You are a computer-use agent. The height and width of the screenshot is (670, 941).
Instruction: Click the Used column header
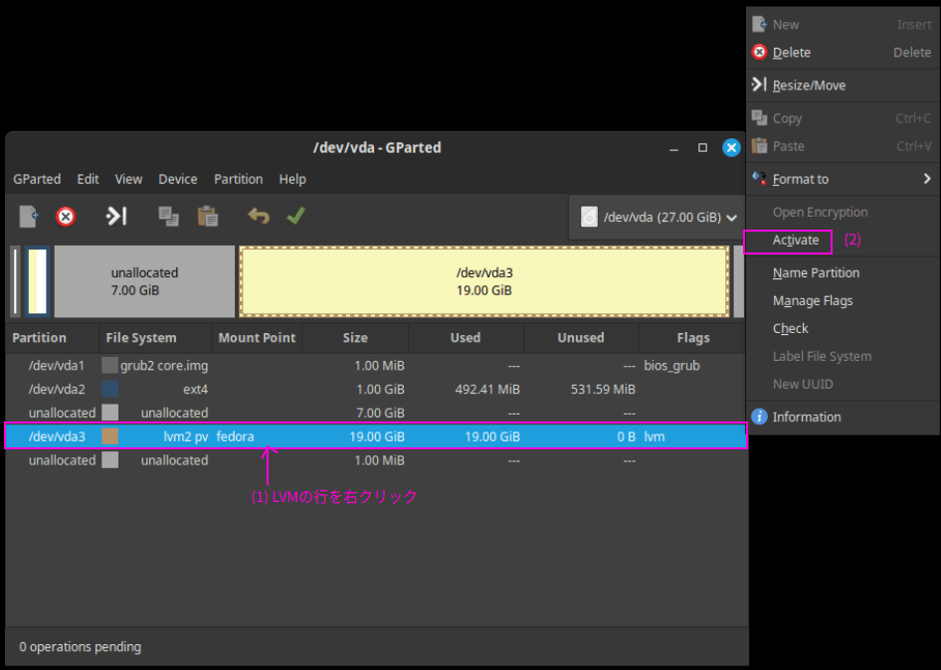[x=466, y=338]
